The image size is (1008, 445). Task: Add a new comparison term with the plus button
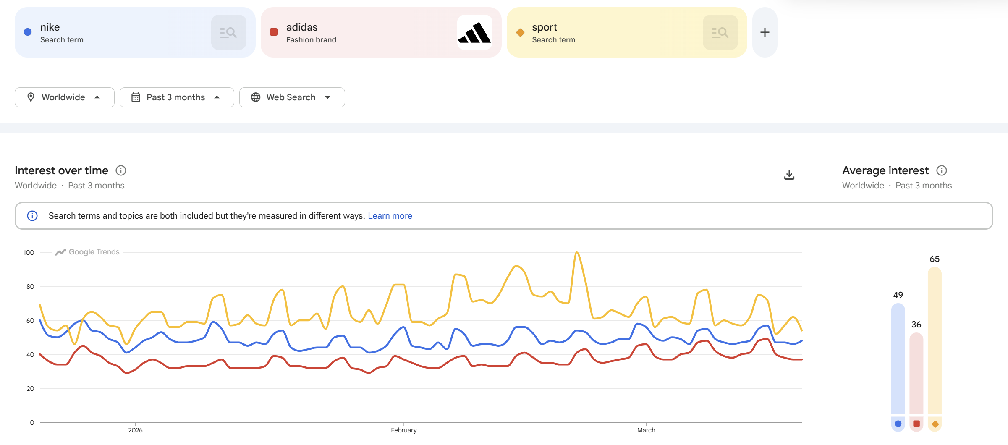[x=764, y=32]
